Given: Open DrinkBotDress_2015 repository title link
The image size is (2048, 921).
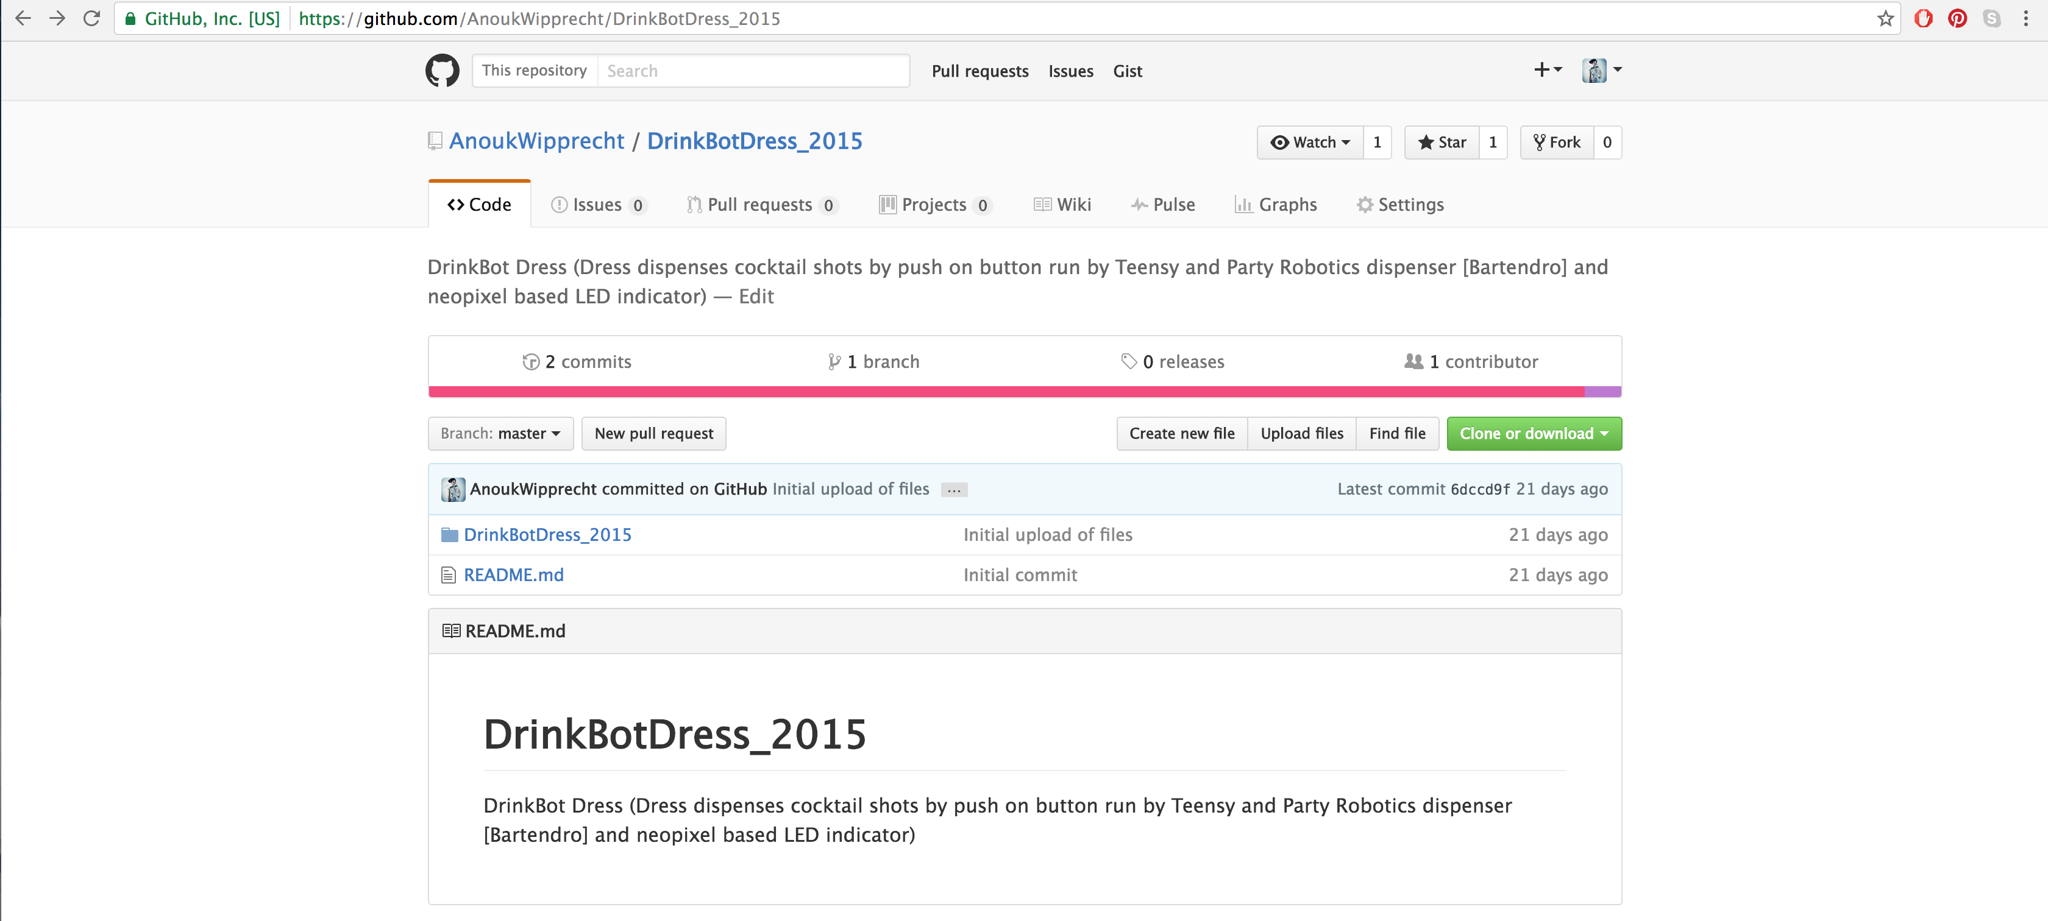Looking at the screenshot, I should [755, 141].
